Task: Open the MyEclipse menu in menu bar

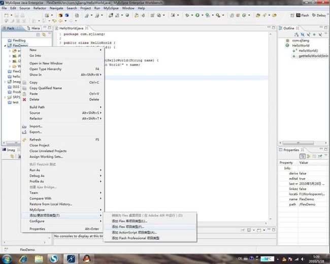Action: [x=111, y=8]
